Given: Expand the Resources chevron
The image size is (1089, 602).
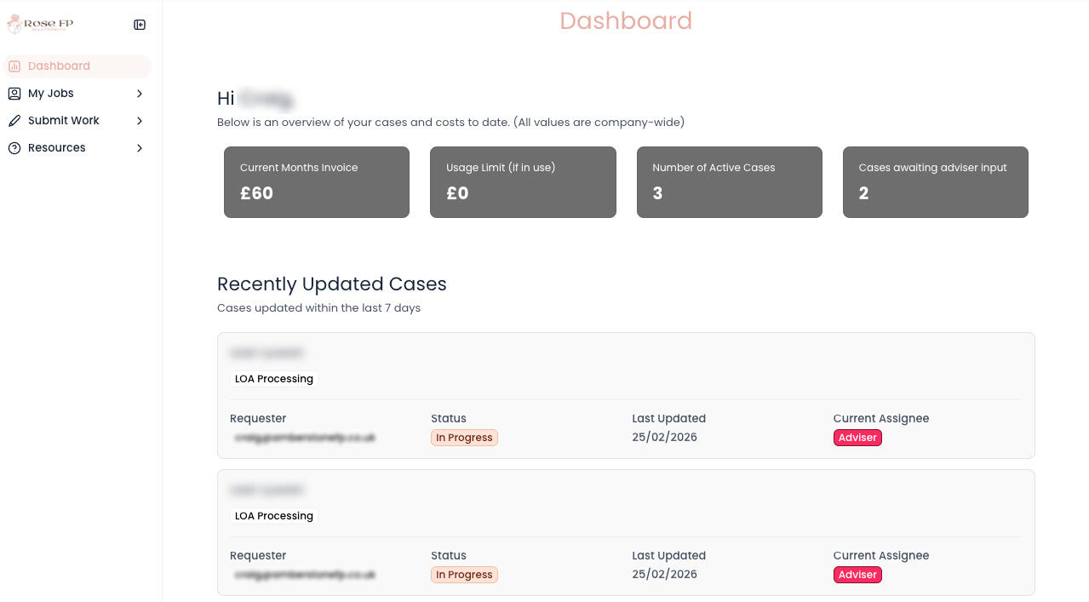Looking at the screenshot, I should pos(140,148).
